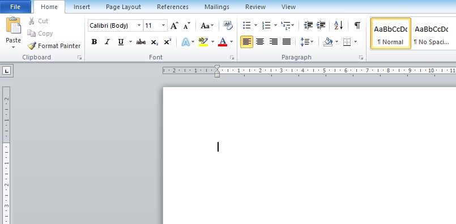Select Justify alignment
This screenshot has width=456, height=224.
pyautogui.click(x=287, y=42)
